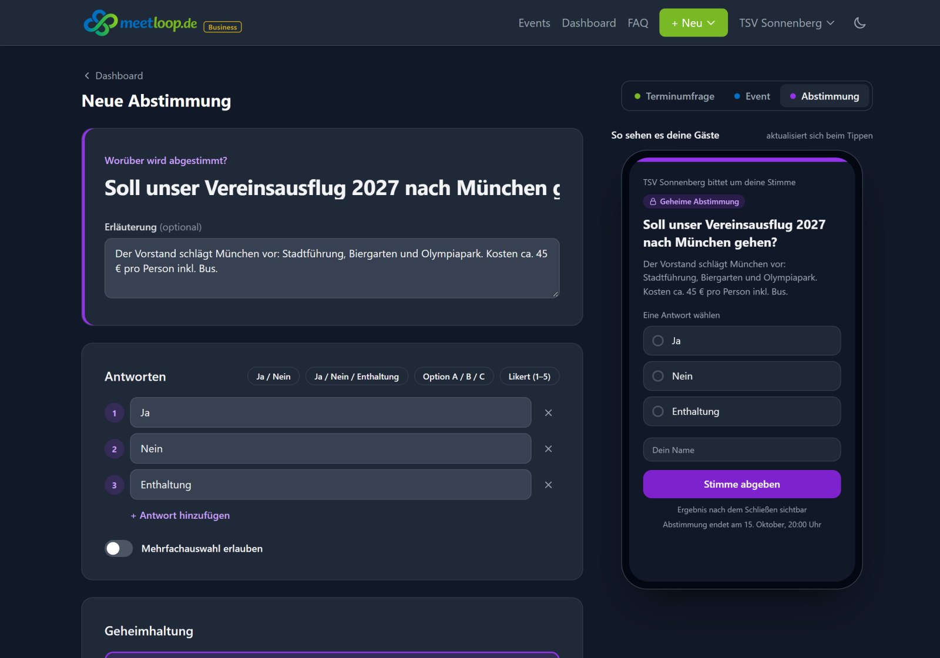
Task: Click + Antwort hinzufügen
Action: click(180, 515)
